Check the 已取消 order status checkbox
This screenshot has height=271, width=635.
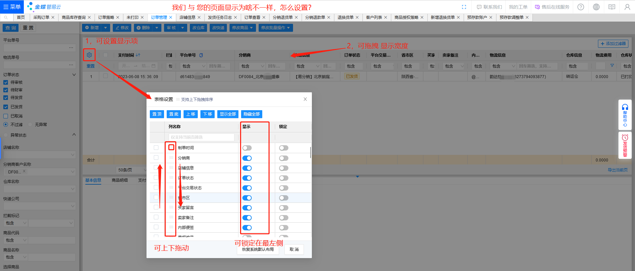pos(6,116)
